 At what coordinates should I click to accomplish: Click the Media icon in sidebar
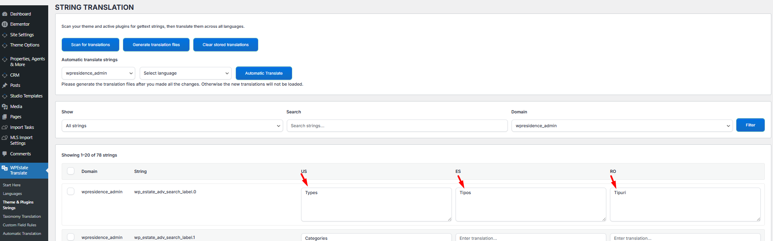coord(5,106)
